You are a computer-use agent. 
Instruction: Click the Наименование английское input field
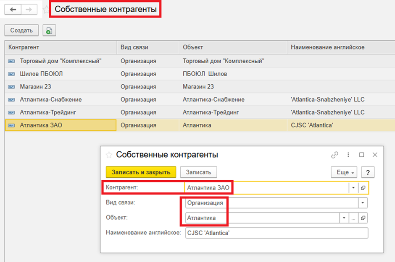click(276, 233)
